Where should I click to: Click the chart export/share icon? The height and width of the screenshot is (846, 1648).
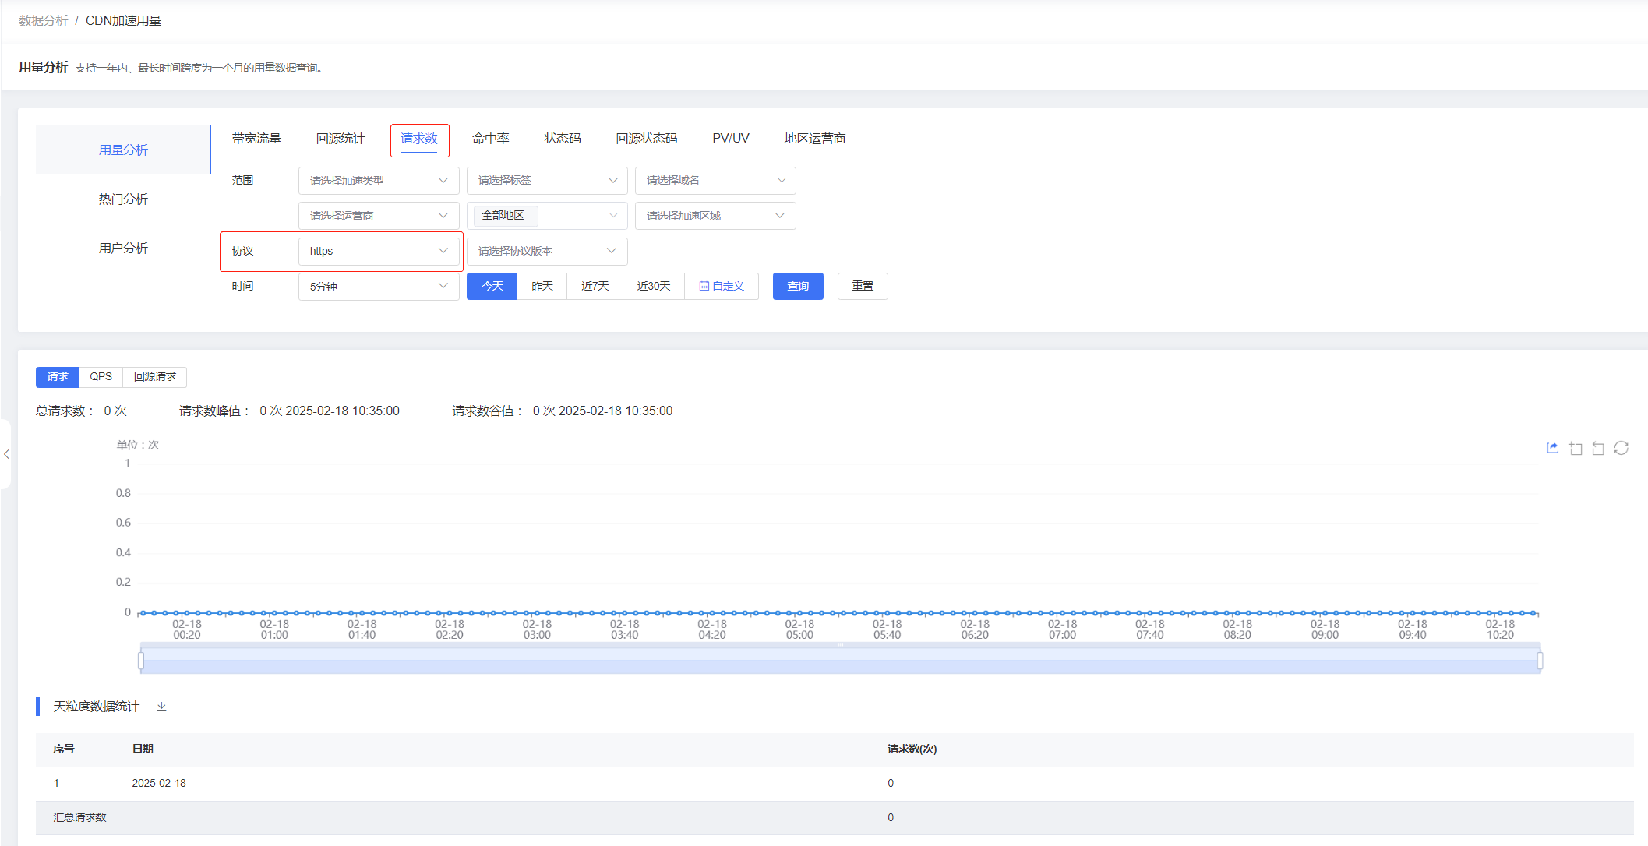(1552, 448)
